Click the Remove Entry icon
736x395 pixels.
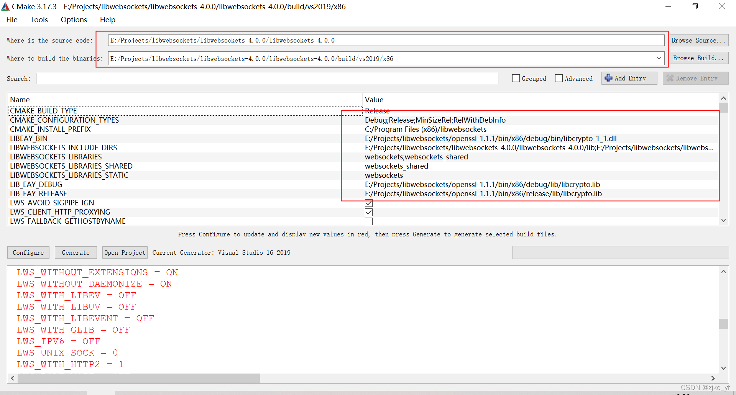(670, 78)
